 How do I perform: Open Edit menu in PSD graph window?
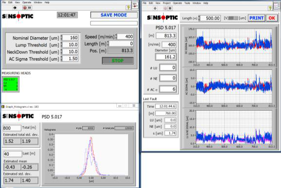coord(151,3)
